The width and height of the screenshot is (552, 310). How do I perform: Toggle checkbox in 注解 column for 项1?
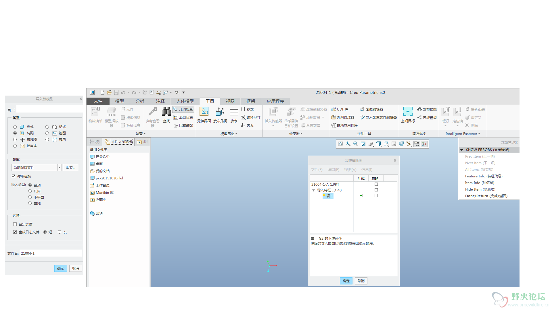[x=361, y=196]
